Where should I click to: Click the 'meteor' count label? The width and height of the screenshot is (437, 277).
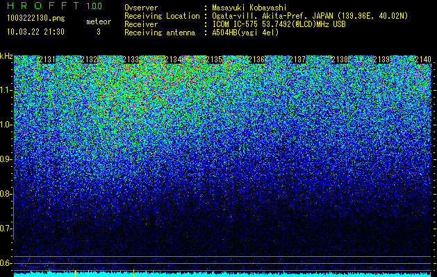(99, 21)
